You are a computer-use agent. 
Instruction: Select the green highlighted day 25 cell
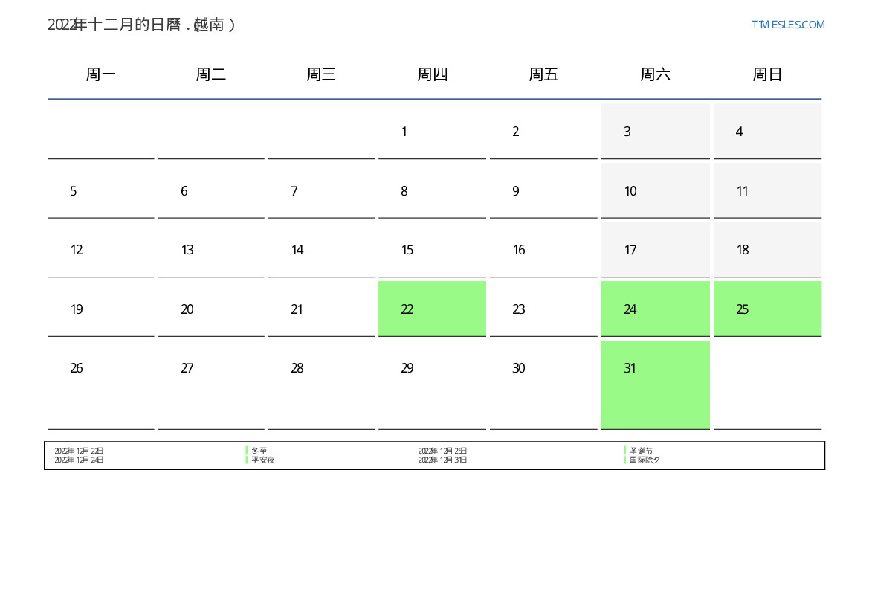click(x=768, y=309)
